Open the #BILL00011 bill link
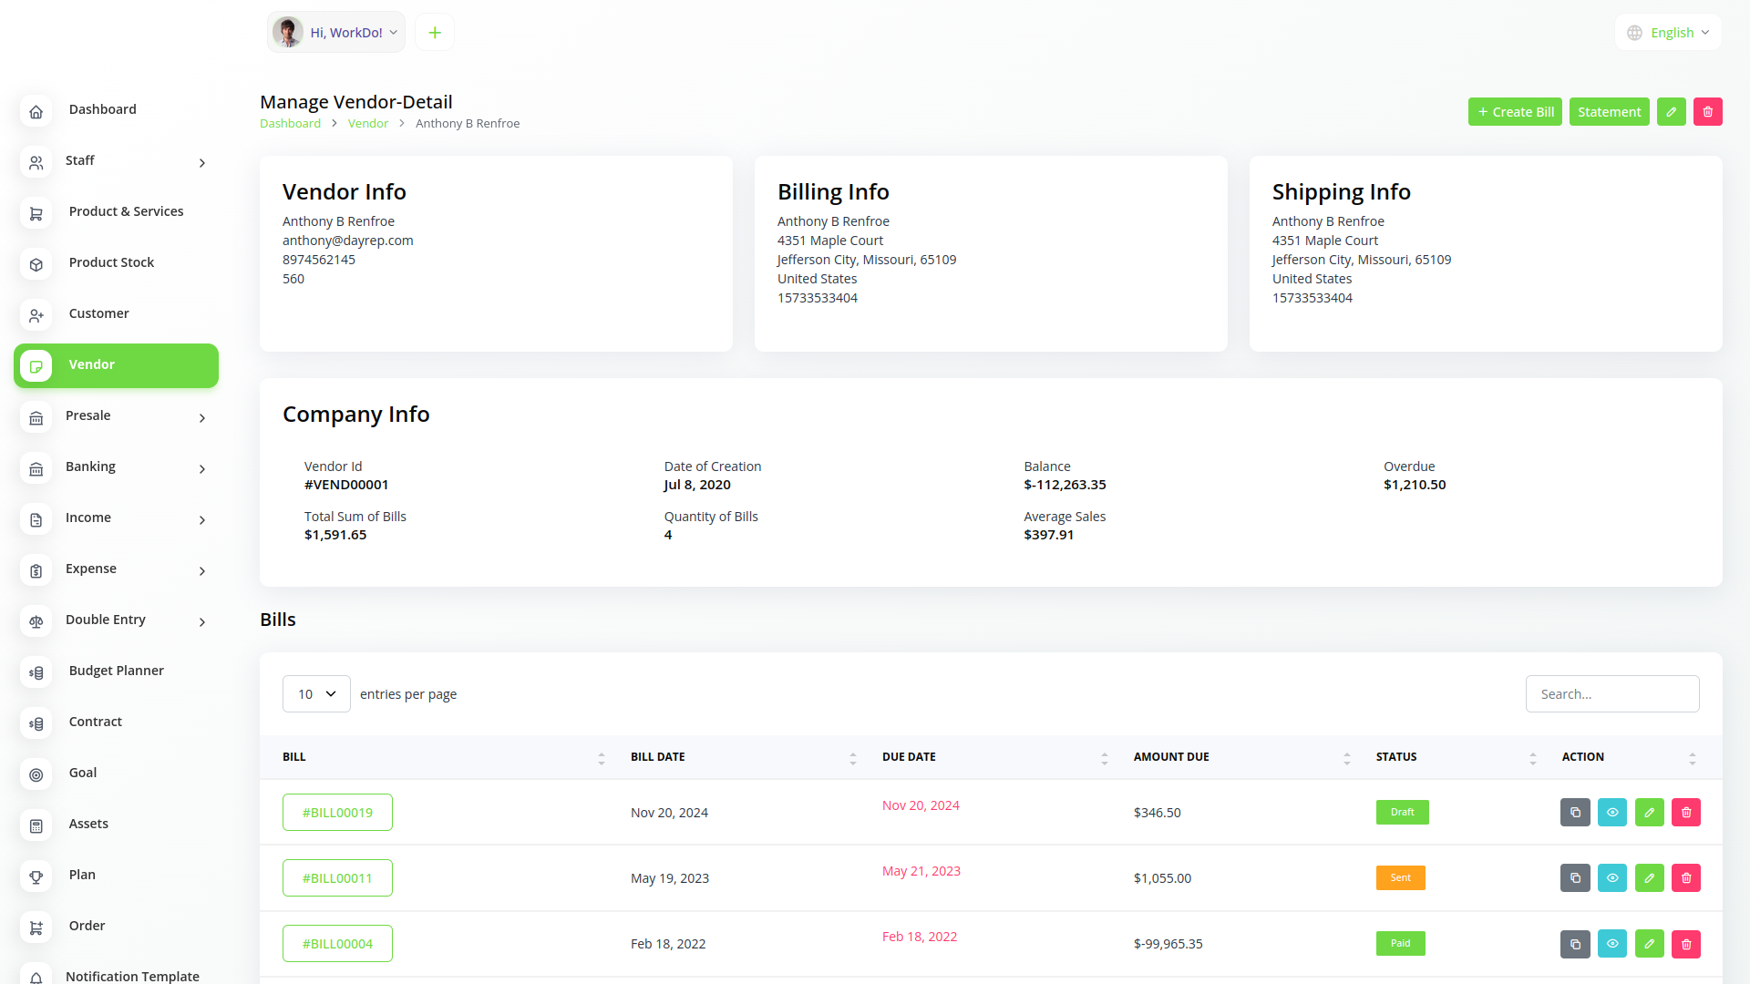Viewport: 1750px width, 984px height. (x=337, y=878)
